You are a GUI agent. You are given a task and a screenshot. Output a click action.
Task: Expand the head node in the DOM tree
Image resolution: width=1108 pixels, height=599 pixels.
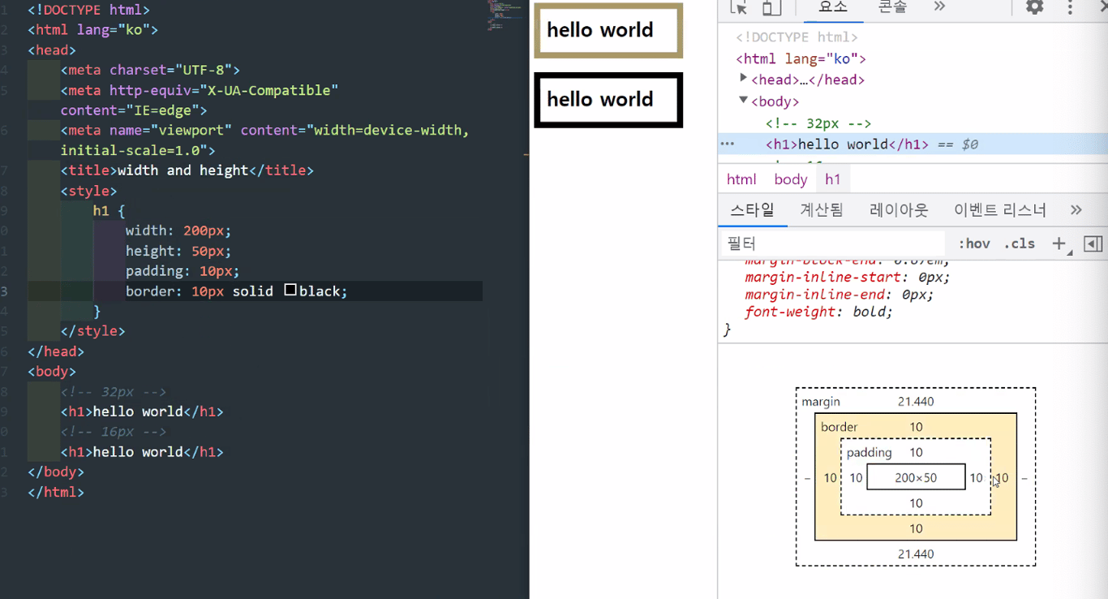(743, 78)
